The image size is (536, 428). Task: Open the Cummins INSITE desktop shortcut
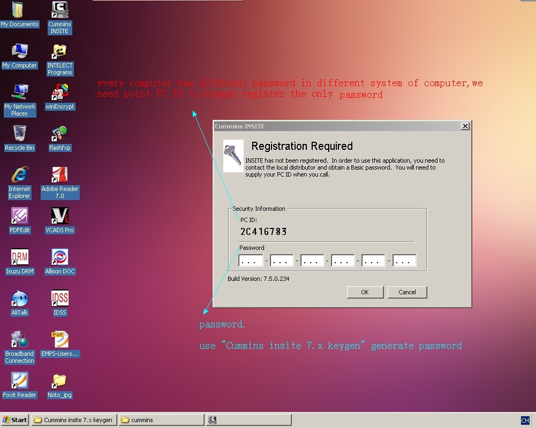point(59,11)
